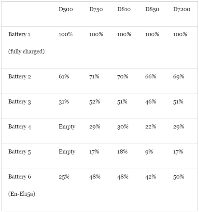Image resolution: width=199 pixels, height=212 pixels.
Task: Click the D850 column header
Action: [152, 10]
